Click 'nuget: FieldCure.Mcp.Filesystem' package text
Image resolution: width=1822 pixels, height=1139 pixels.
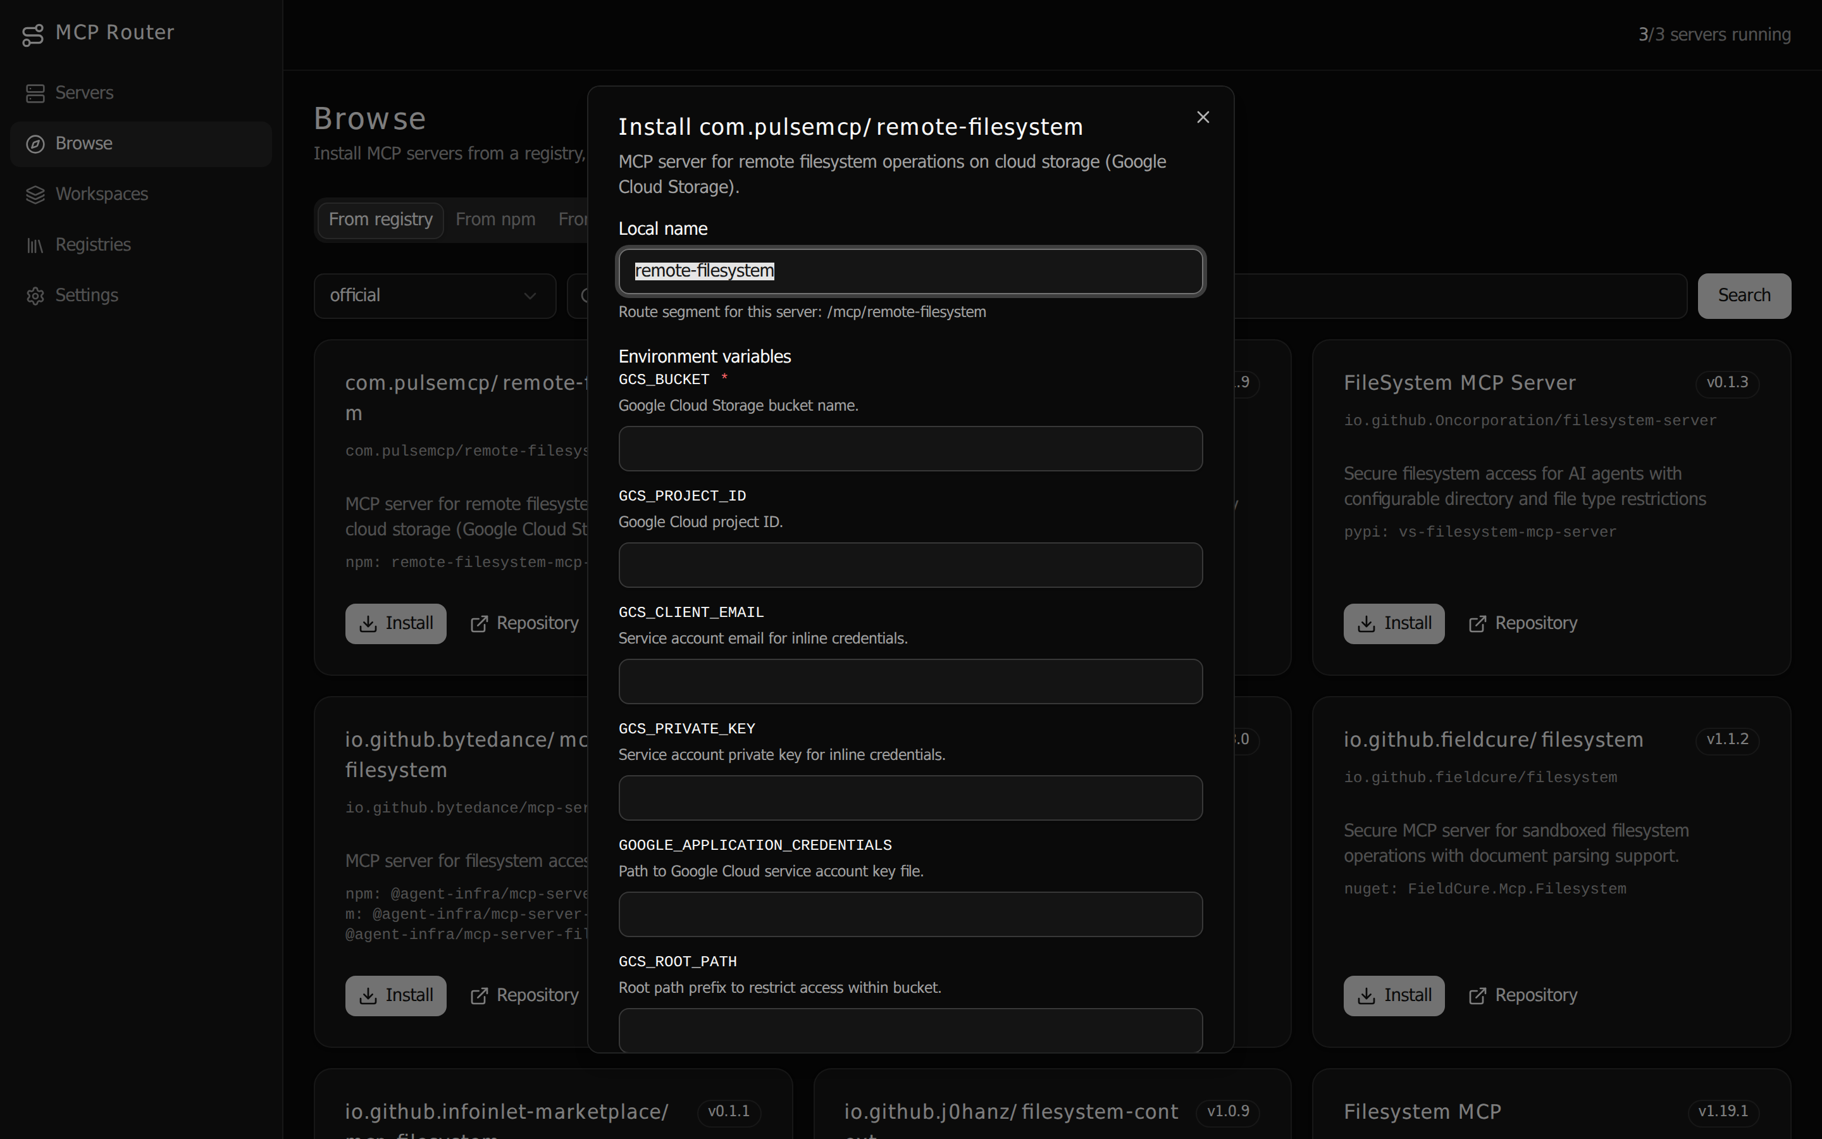(x=1485, y=890)
